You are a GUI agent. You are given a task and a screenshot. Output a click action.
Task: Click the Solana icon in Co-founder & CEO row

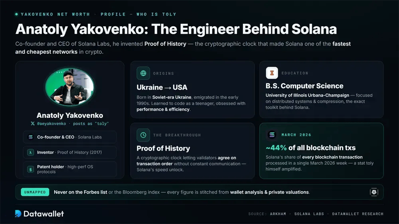[x=31, y=137]
